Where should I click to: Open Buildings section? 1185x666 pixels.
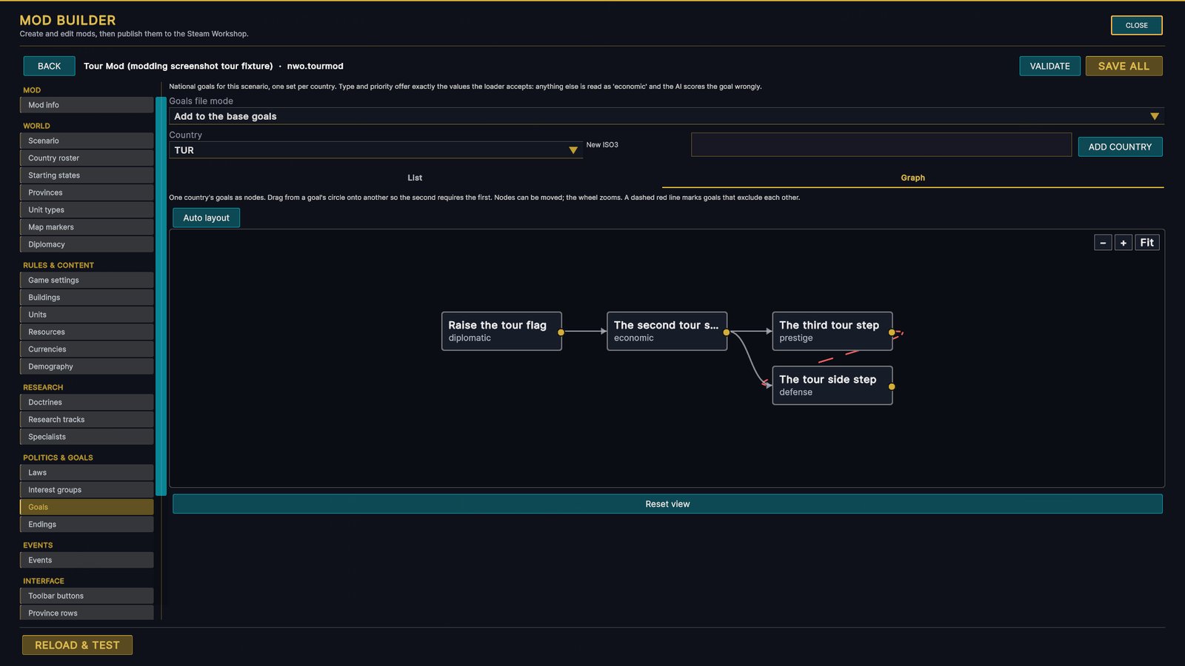[87, 297]
